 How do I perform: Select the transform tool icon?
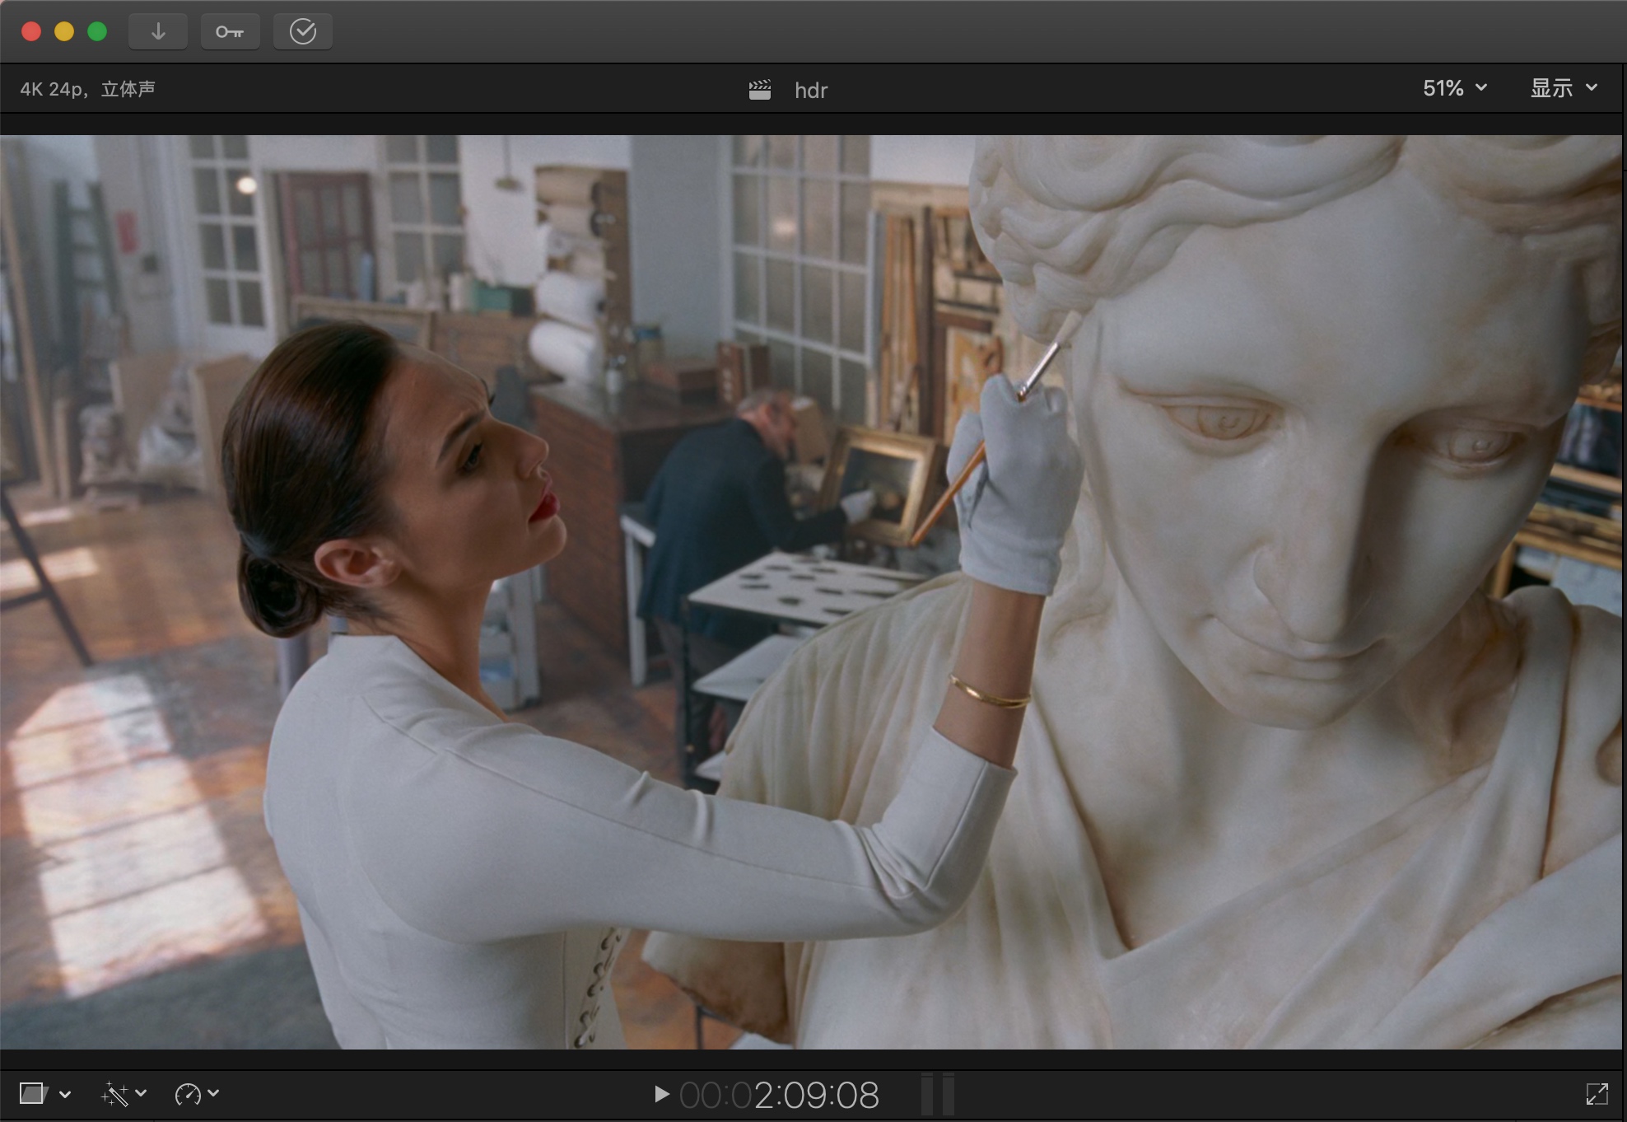[33, 1093]
